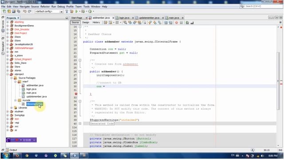Viewport: 284px width, 160px height.
Task: Click the Open Project toolbar icon
Action: [x=14, y=12]
